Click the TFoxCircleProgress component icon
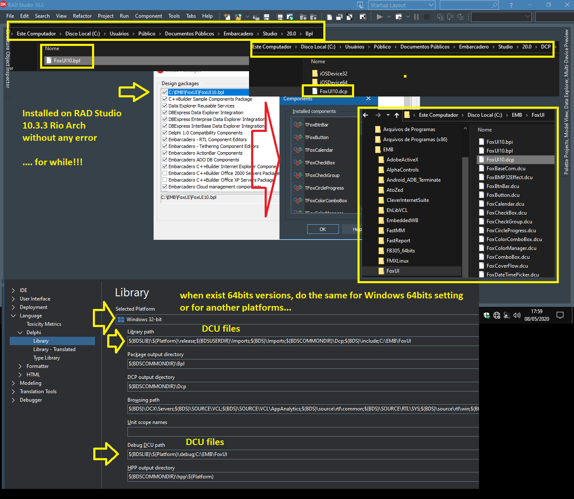Image resolution: width=574 pixels, height=499 pixels. coord(298,188)
